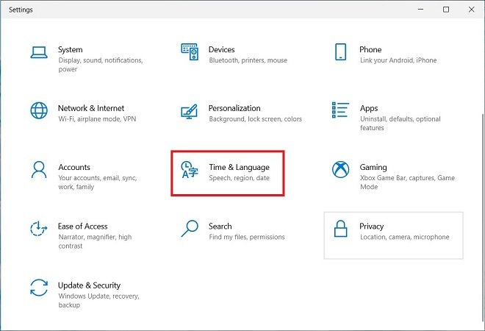Open the Gaming Xbox logo icon
485x331 pixels.
pyautogui.click(x=340, y=170)
